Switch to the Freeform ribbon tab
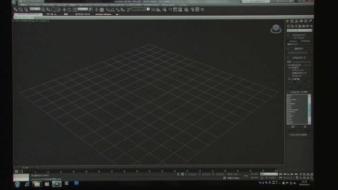 point(52,14)
